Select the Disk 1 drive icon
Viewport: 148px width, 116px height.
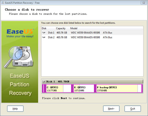click(43, 33)
